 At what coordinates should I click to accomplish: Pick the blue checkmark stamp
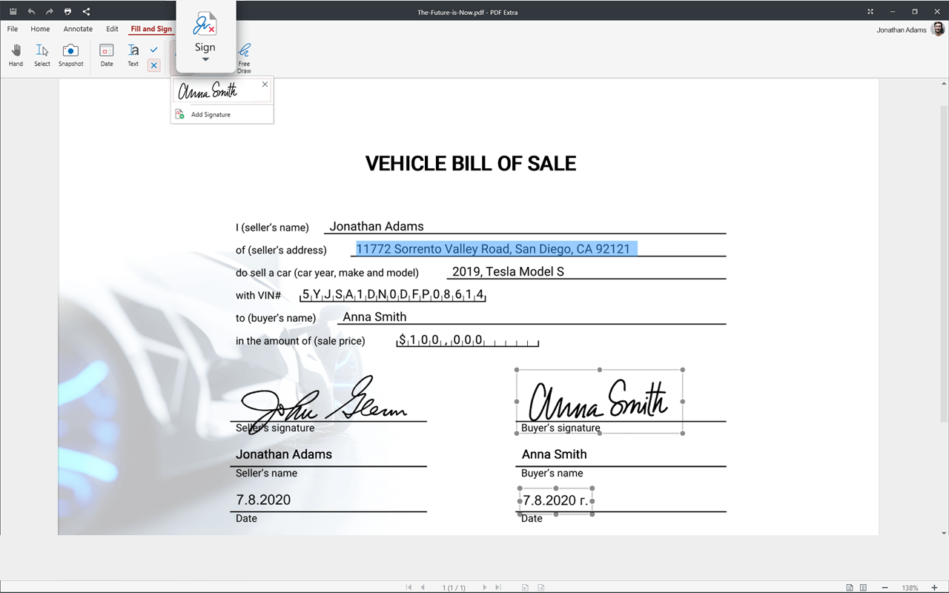(x=153, y=50)
